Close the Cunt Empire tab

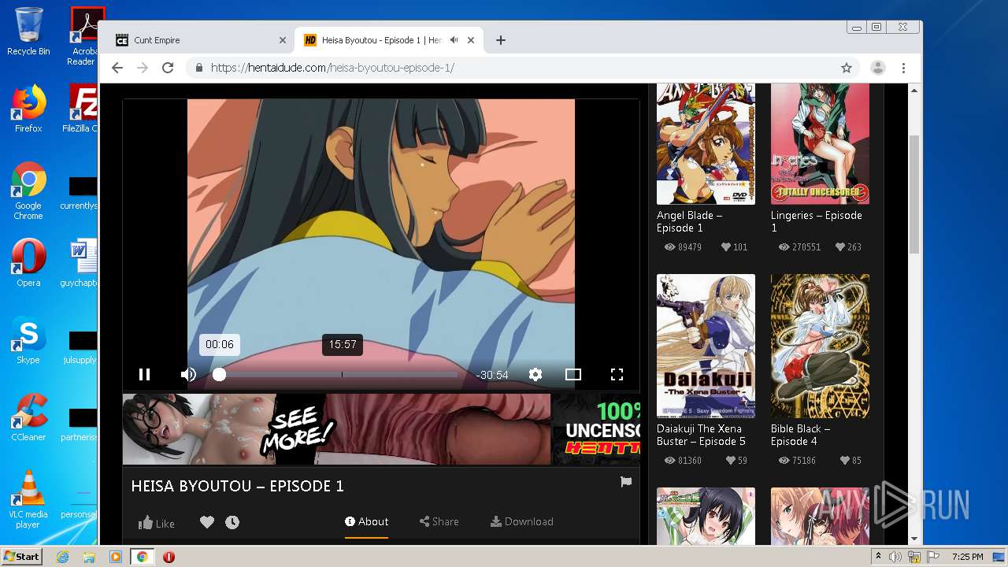click(283, 40)
